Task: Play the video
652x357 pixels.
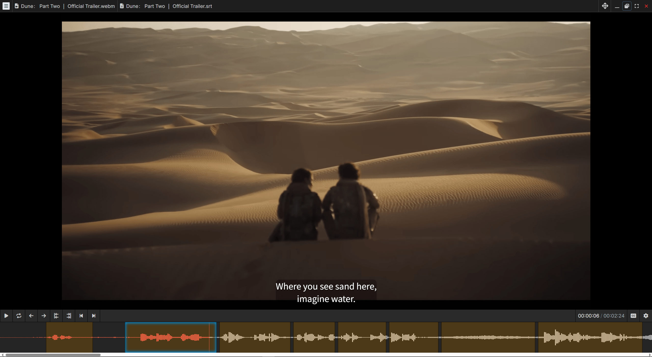Action: [x=6, y=316]
